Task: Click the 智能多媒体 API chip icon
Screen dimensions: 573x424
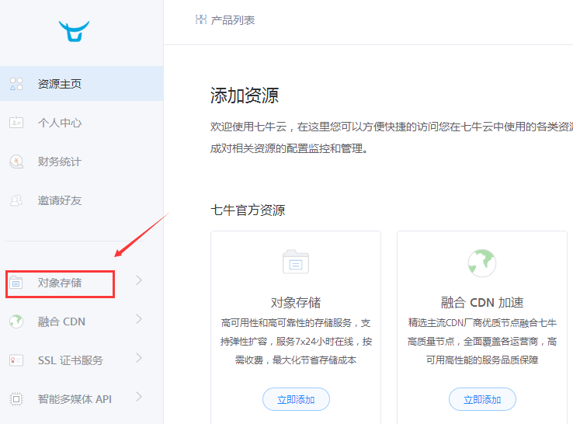Action: pyautogui.click(x=16, y=399)
